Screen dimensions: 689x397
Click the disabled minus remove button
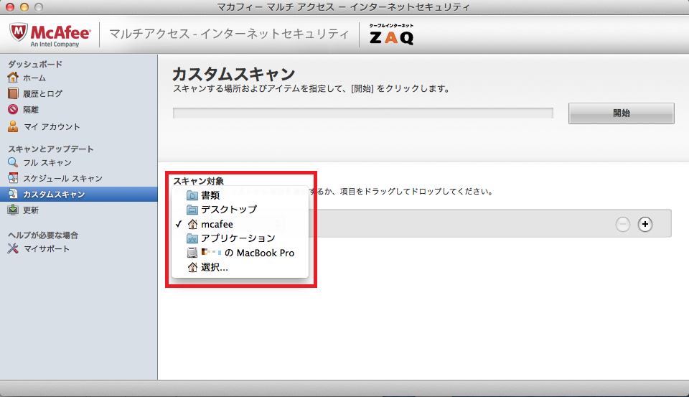[x=622, y=224]
